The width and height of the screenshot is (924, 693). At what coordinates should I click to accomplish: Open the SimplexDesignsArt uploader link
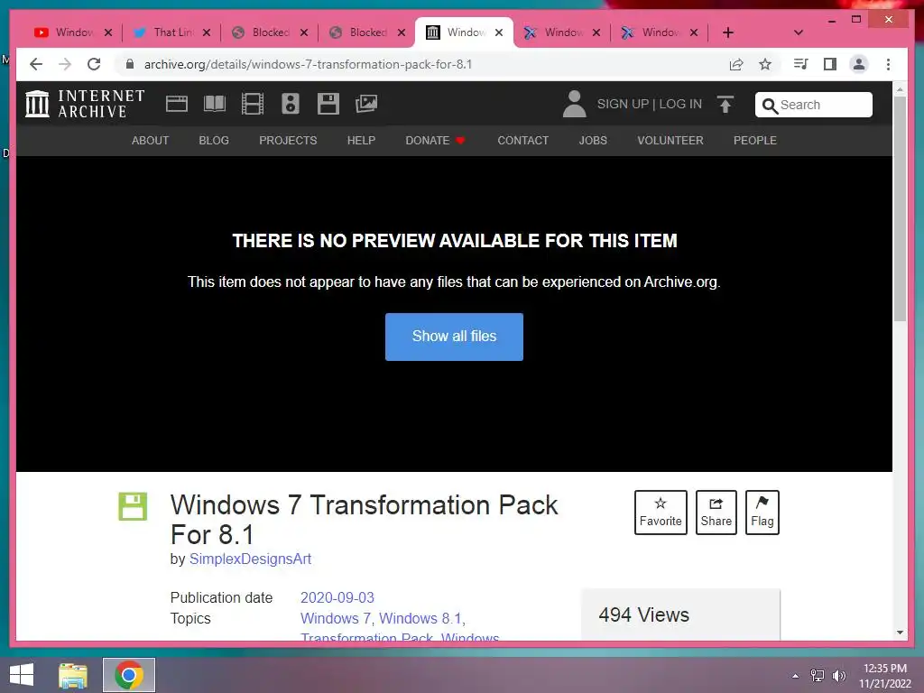(250, 559)
